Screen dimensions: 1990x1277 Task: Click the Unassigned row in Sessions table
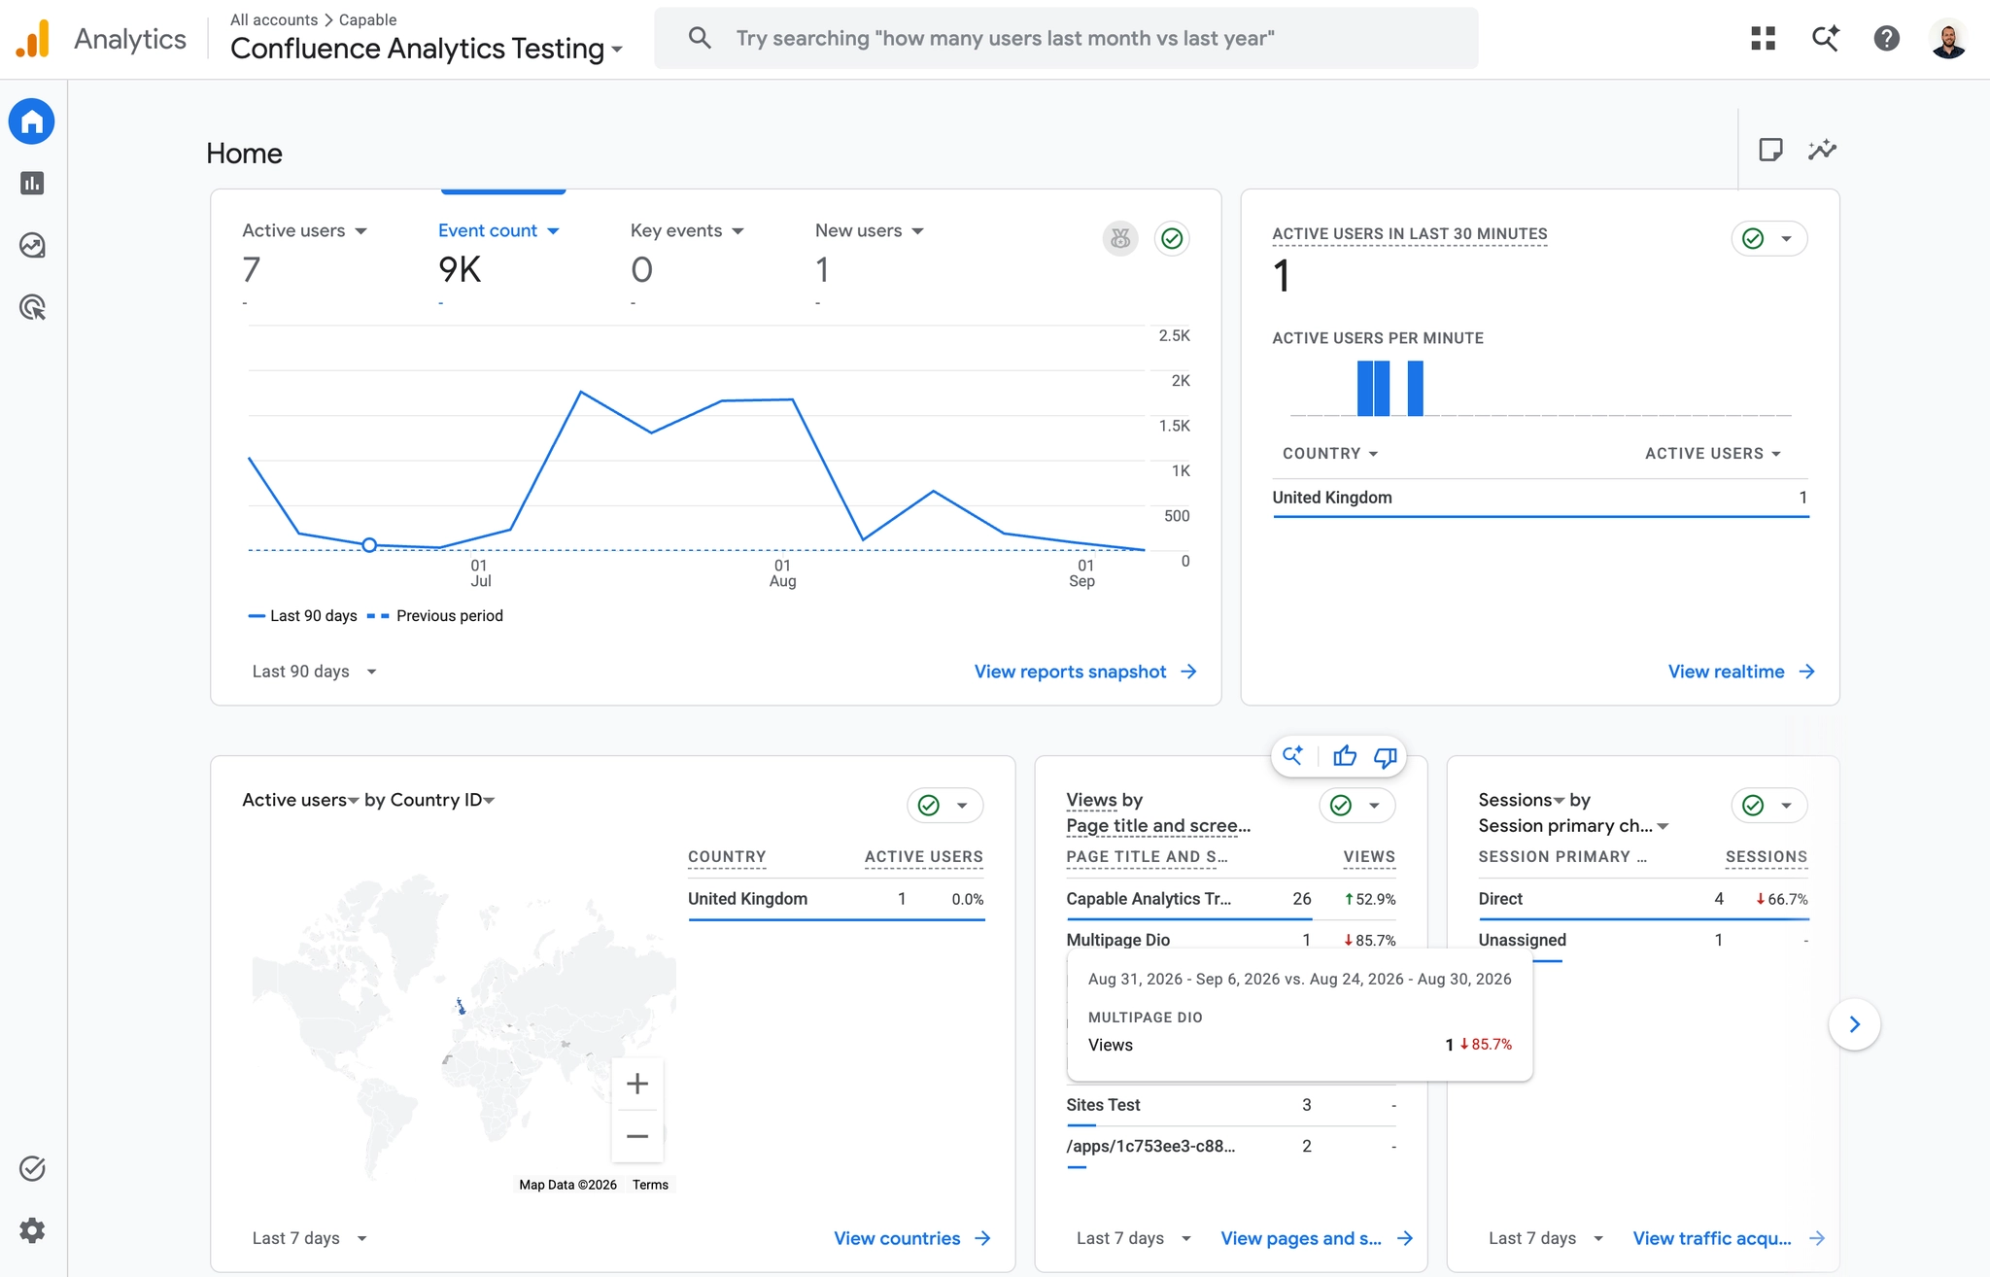pos(1643,940)
